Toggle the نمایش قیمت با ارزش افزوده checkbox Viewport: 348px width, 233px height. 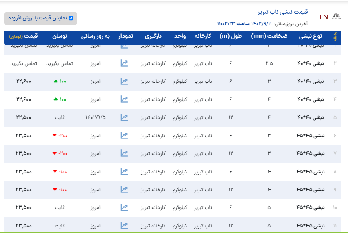(71, 18)
